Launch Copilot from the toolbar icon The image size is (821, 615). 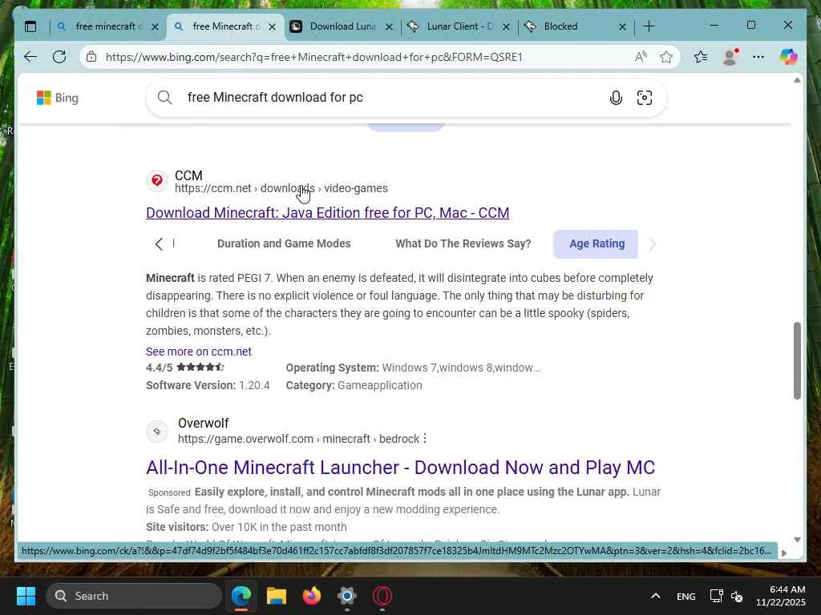tap(788, 57)
